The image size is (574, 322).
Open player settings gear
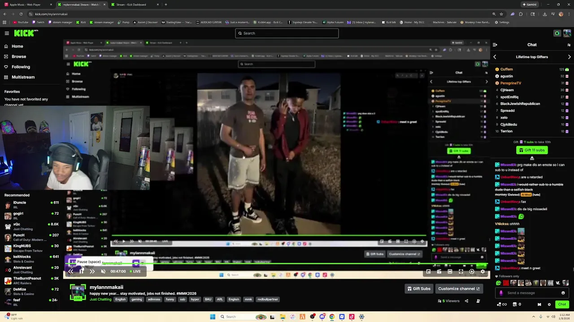coord(483,271)
